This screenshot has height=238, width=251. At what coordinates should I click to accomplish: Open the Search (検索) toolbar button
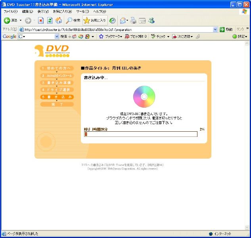tap(73, 20)
